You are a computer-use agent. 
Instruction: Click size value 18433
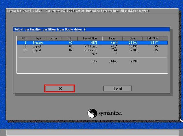(133, 46)
